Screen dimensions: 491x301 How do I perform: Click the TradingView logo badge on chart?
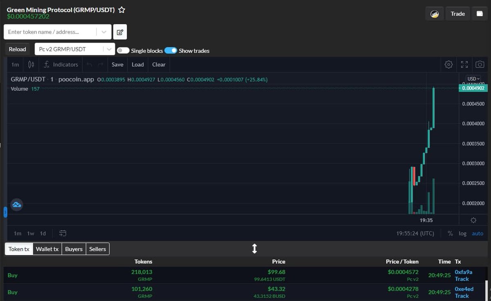coord(16,204)
